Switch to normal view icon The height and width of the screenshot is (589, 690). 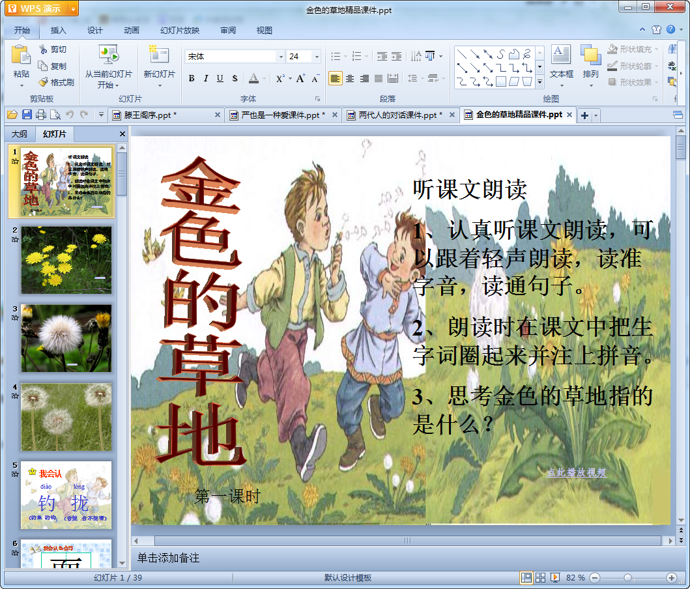coord(526,577)
